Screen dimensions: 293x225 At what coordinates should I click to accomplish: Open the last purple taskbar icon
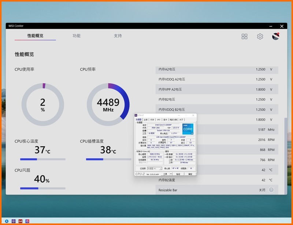[27, 221]
